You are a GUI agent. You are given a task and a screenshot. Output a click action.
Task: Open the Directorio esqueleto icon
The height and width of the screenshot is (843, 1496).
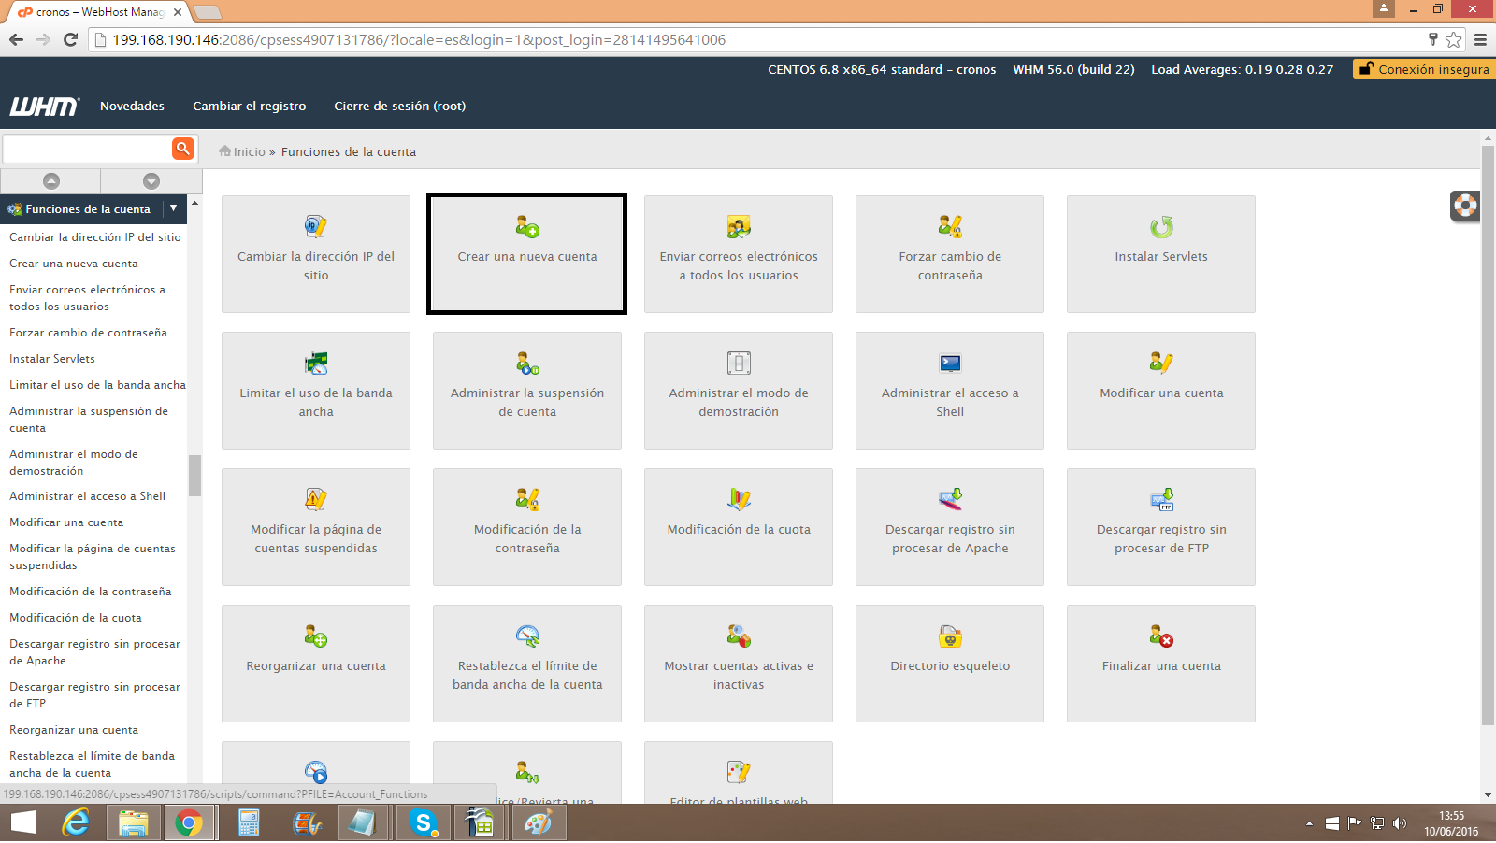950,636
